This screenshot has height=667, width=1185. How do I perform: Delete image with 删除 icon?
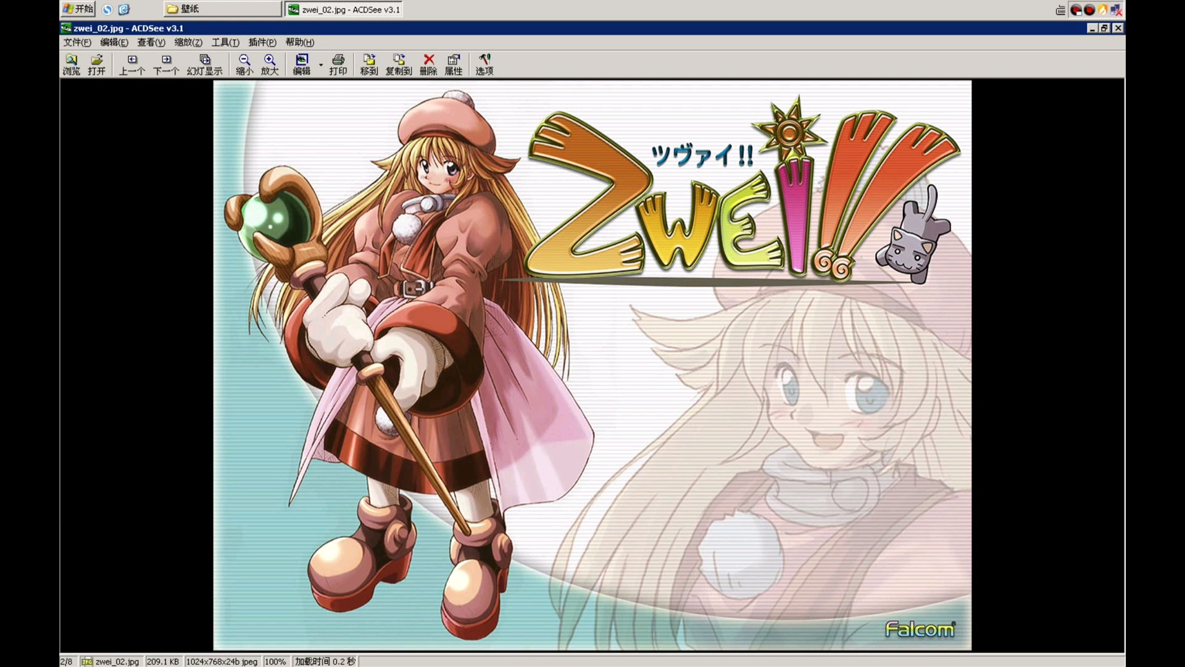coord(428,64)
